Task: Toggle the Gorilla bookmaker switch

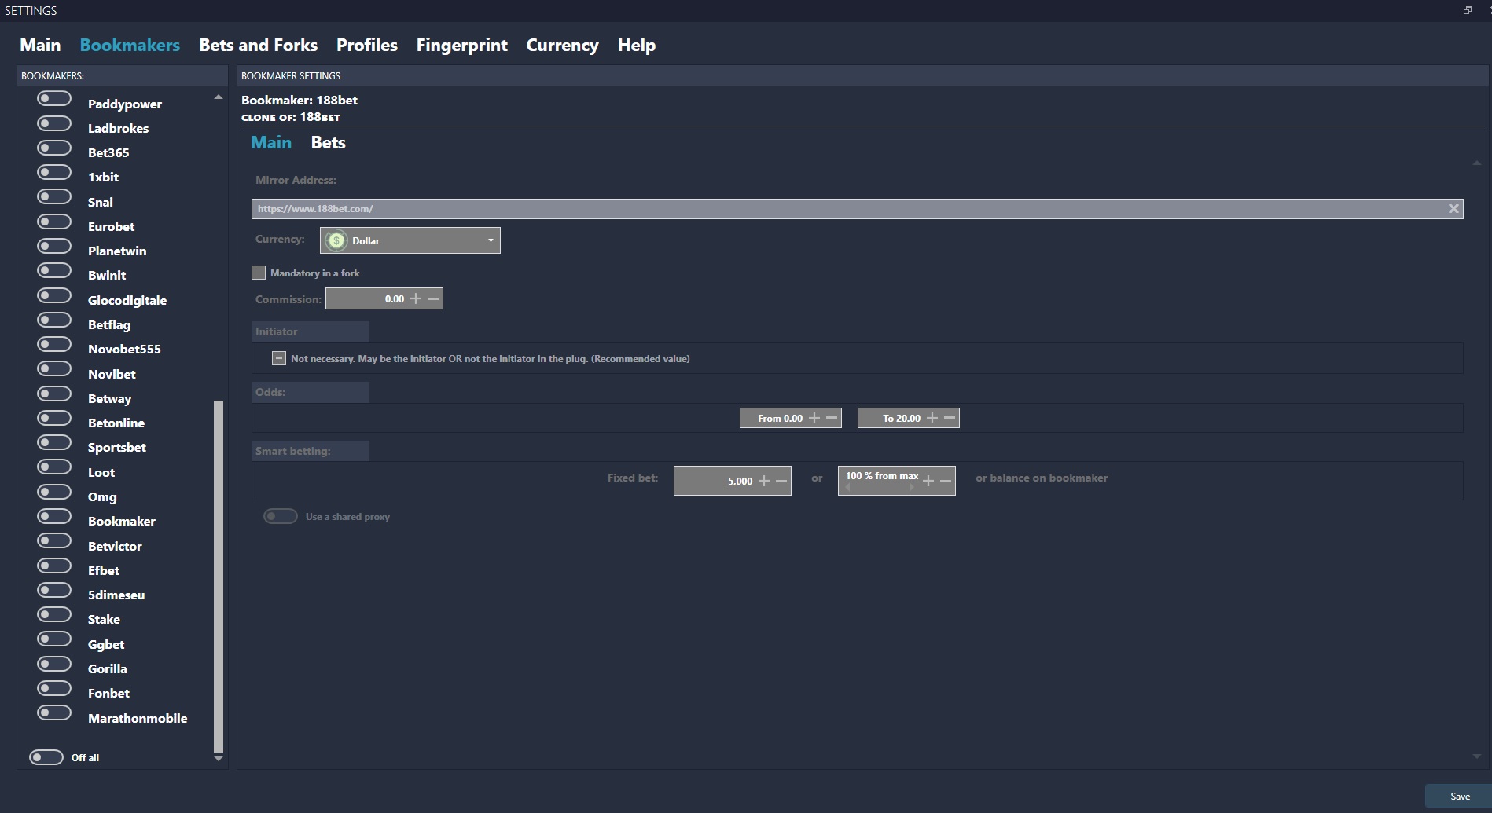Action: (54, 664)
